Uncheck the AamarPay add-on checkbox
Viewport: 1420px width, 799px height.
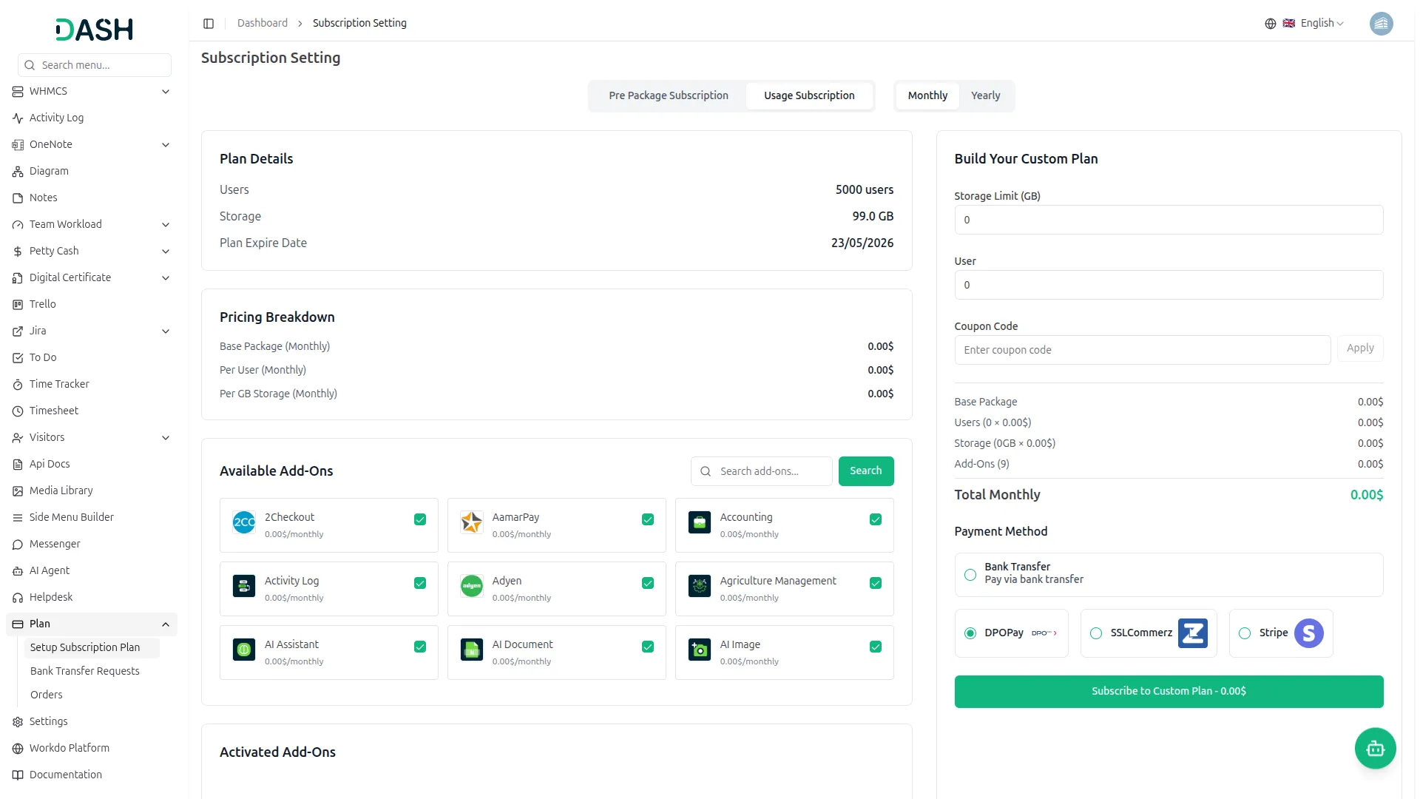[648, 519]
